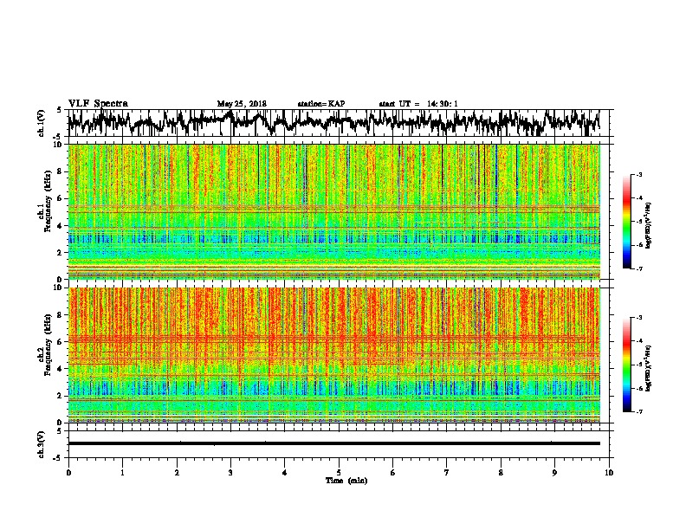Image resolution: width=686 pixels, height=530 pixels.
Task: Click the "-3" label on ch.2 color bar
Action: coord(639,318)
